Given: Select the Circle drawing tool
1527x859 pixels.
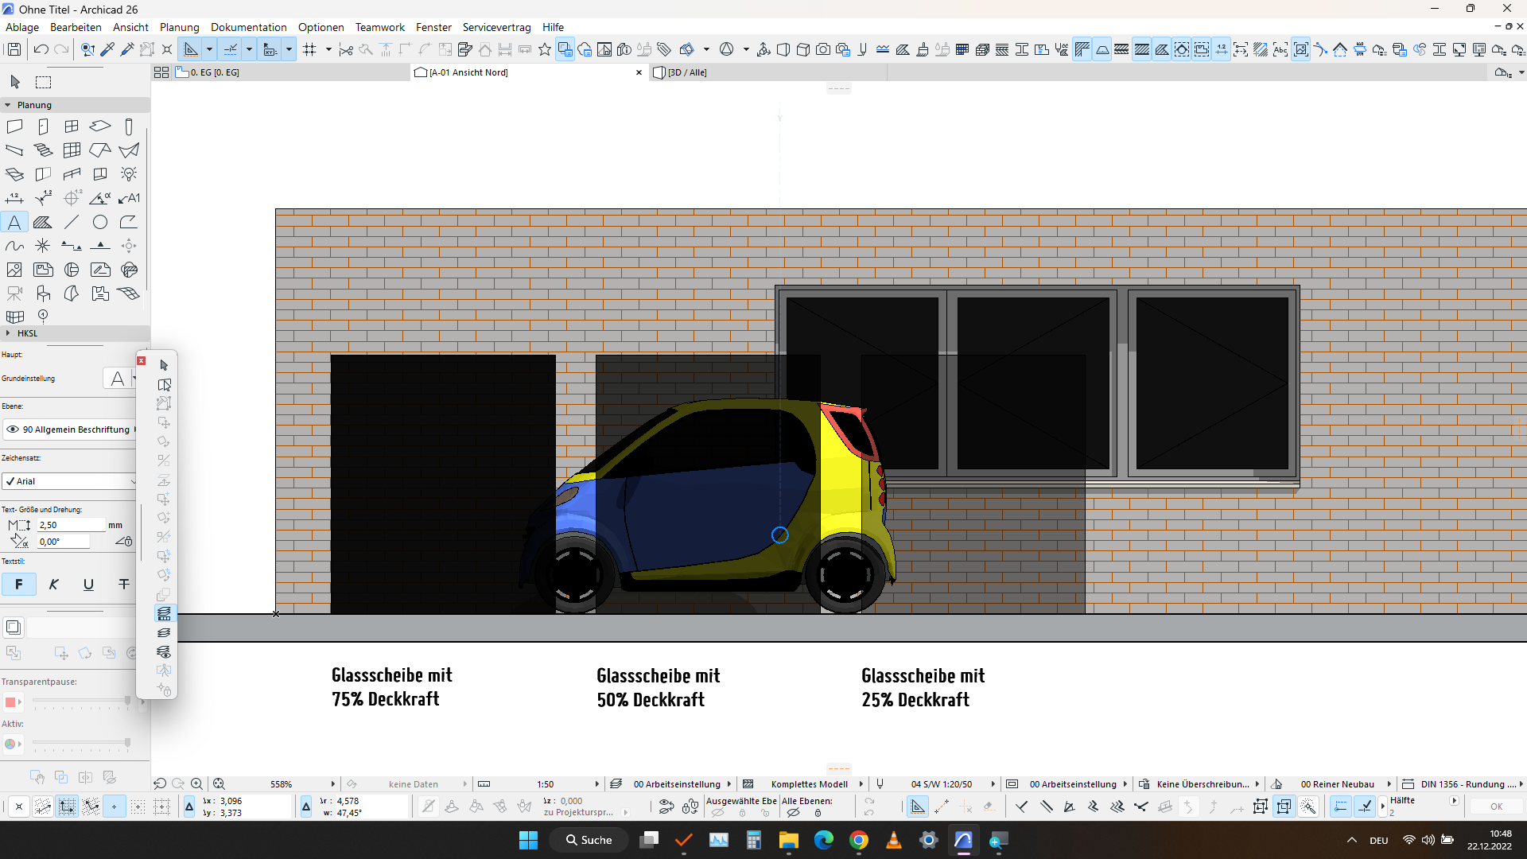Looking at the screenshot, I should (x=100, y=223).
